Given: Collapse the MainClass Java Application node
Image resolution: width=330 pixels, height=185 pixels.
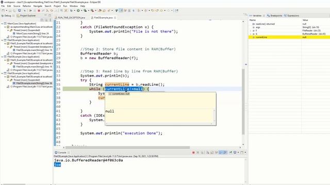Looking at the screenshot, I should point(2,24).
